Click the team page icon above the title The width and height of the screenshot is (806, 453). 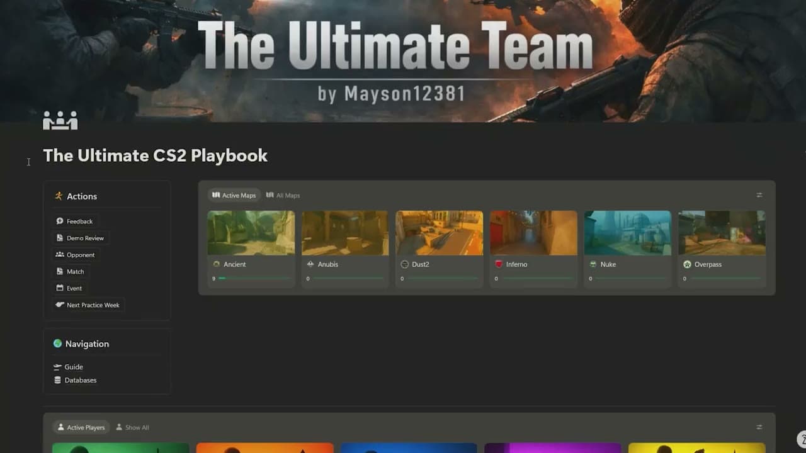[60, 120]
